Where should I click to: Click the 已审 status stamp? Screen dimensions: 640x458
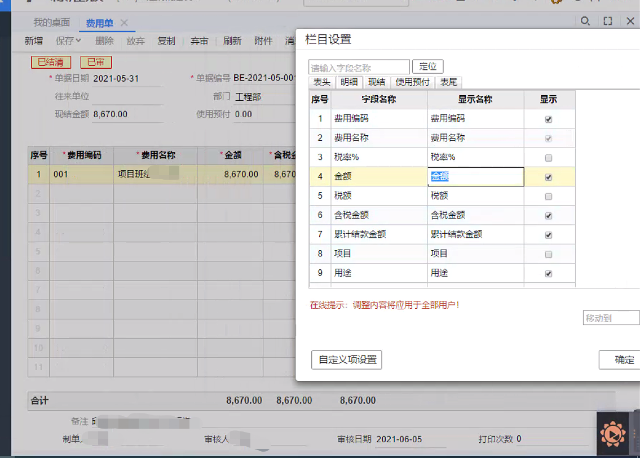[x=96, y=62]
